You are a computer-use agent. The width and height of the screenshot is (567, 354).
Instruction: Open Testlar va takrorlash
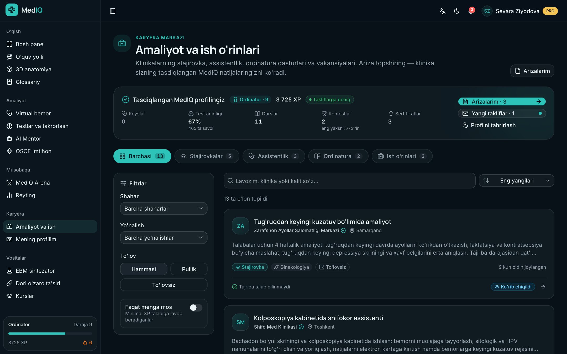click(x=50, y=126)
